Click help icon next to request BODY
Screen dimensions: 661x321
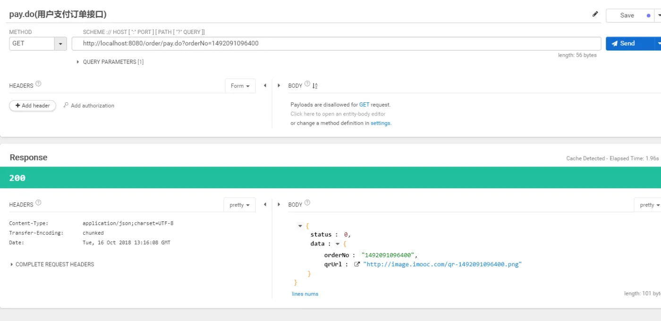pos(307,84)
